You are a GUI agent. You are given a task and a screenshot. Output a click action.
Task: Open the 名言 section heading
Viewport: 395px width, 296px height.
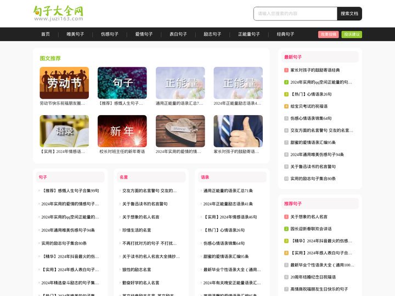point(123,177)
